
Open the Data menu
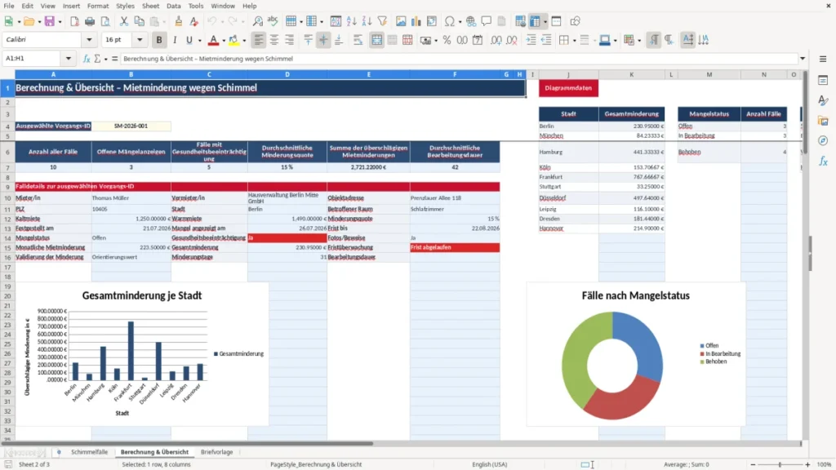point(173,6)
